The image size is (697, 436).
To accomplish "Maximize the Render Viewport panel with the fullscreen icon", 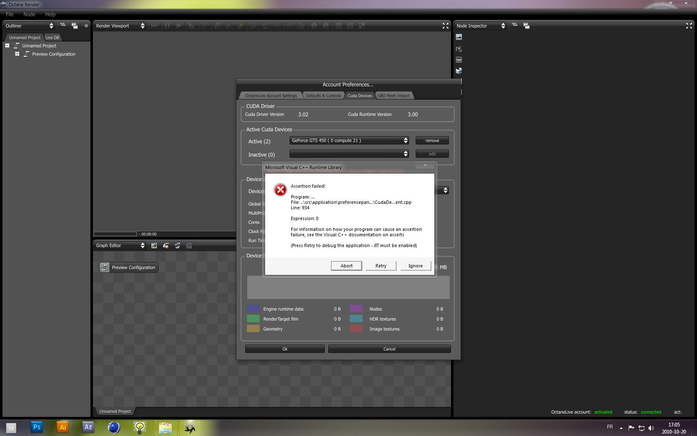I will click(446, 26).
